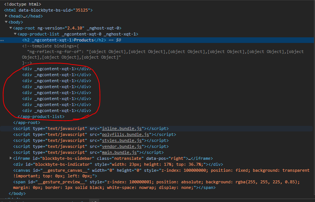The image size is (315, 202).
Task: Open the polyfills.bundle.js script link
Action: click(125, 134)
